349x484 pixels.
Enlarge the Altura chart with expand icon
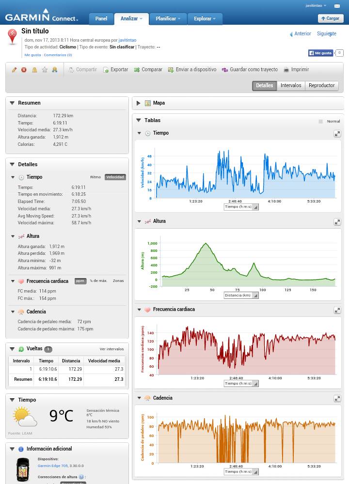[337, 222]
